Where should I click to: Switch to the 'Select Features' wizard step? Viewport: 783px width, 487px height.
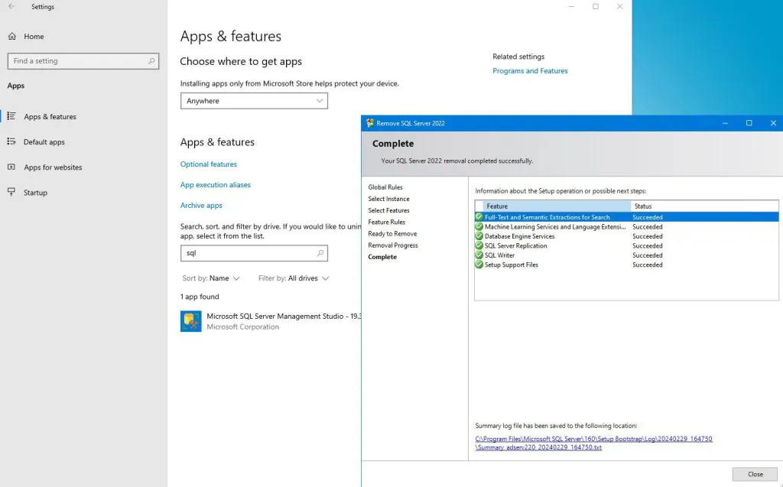(388, 210)
